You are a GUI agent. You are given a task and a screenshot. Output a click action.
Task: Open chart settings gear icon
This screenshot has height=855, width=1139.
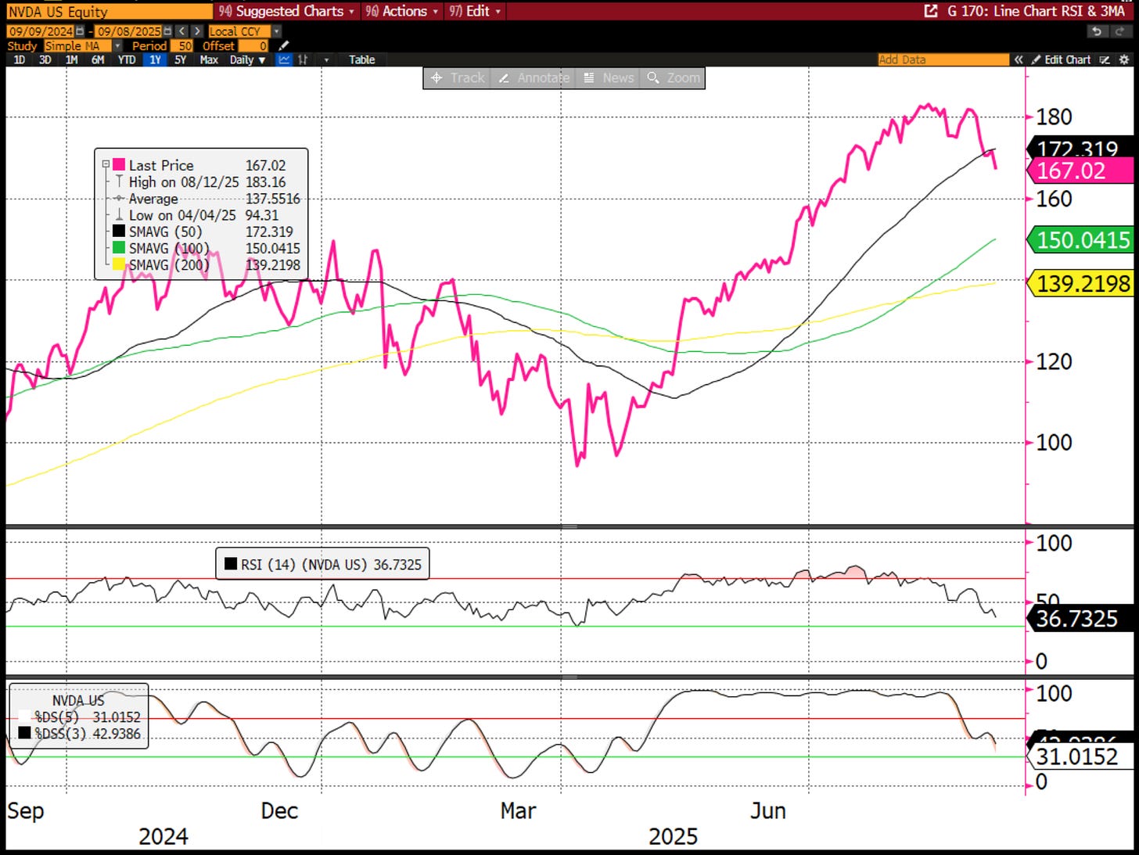coord(1124,59)
